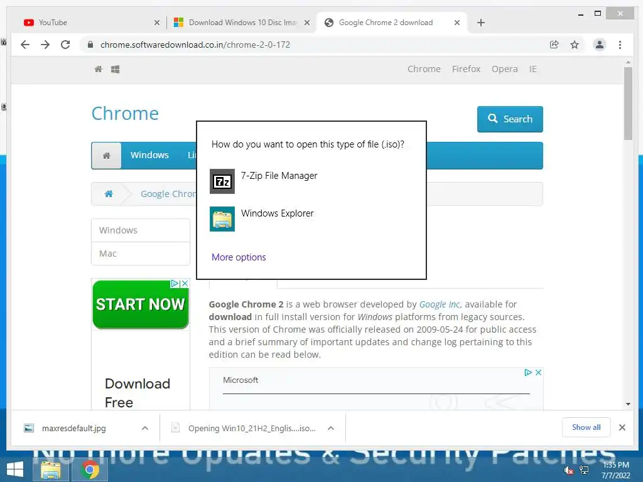Click the blue Search button
The image size is (643, 482).
pyautogui.click(x=510, y=119)
